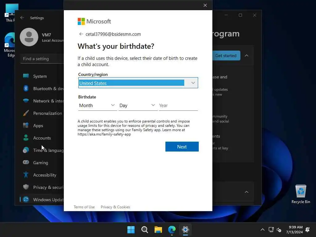The image size is (316, 237).
Task: Click the Settings back arrow
Action: pos(22,18)
